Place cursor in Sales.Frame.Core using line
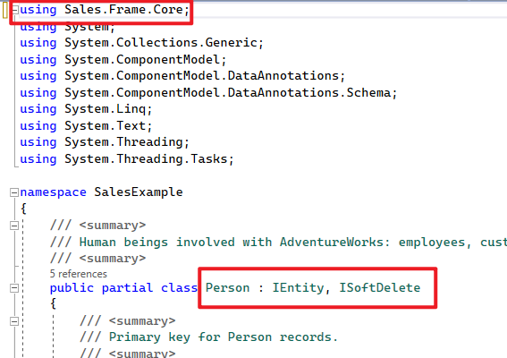This screenshot has width=507, height=358. click(105, 10)
